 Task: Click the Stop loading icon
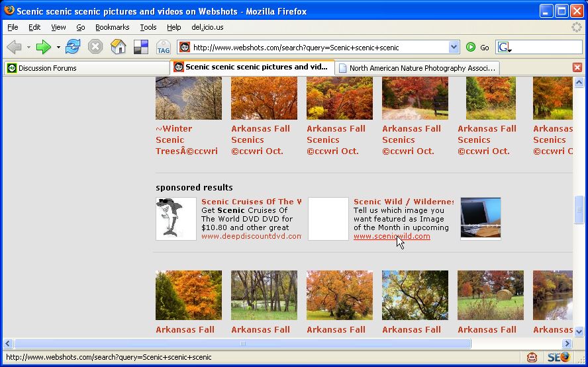[x=95, y=47]
